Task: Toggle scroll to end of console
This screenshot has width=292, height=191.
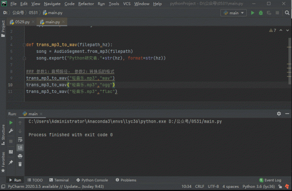Action: coord(20,148)
